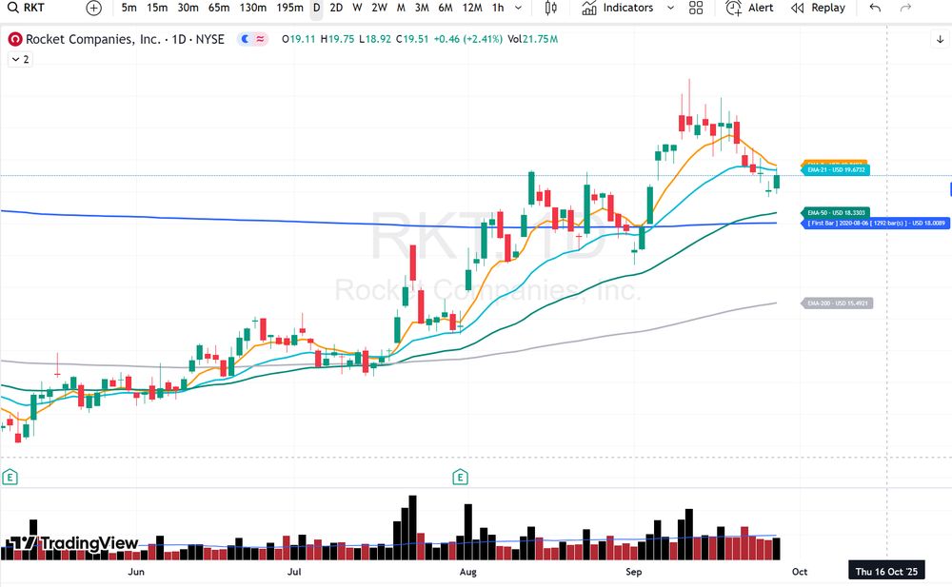This screenshot has width=952, height=587.
Task: Click the Rocket Companies, Inc. symbol title
Action: [x=125, y=39]
